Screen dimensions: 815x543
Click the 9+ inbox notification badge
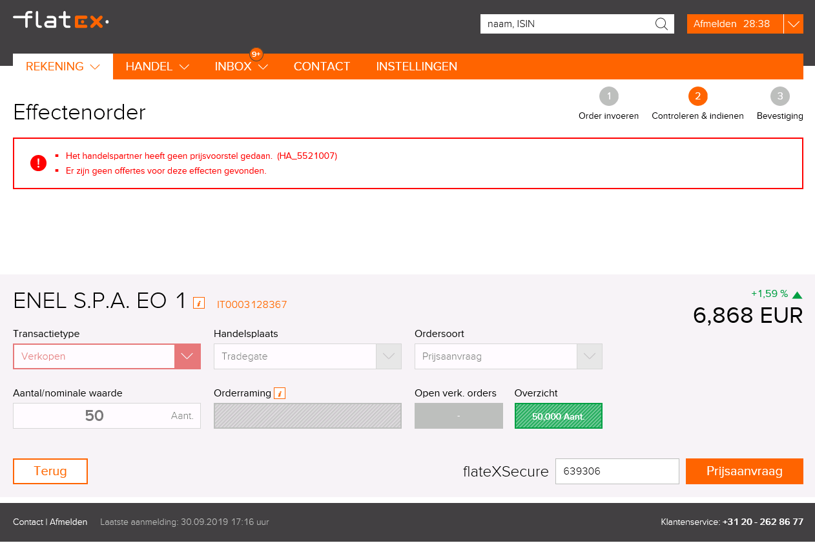256,54
